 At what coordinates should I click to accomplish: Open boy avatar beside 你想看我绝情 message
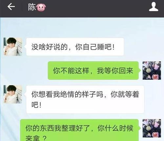[x=13, y=94]
